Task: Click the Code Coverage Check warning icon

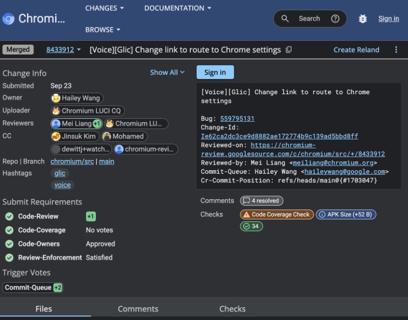Action: tap(246, 215)
